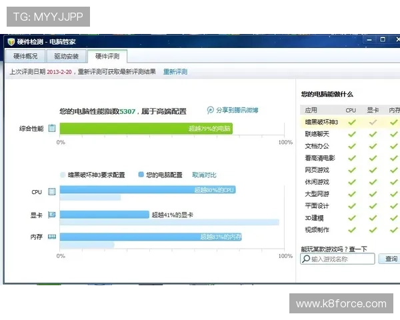Select the 视频制作 row
Viewport: 400px width, 320px height.
coord(350,230)
